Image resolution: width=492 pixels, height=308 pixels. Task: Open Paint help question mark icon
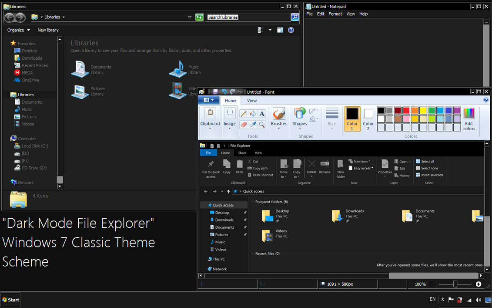[486, 100]
